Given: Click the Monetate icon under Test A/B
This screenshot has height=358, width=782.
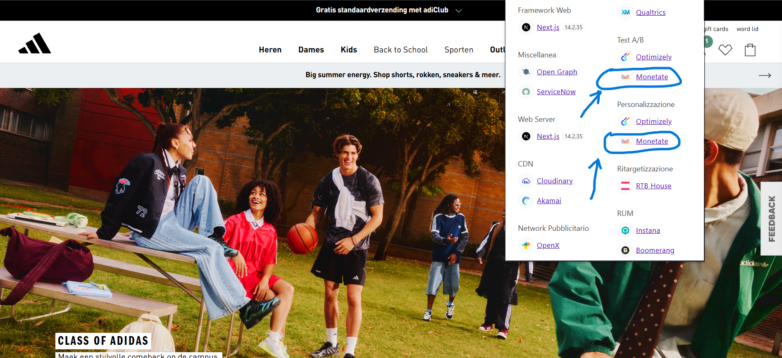Looking at the screenshot, I should click(625, 77).
